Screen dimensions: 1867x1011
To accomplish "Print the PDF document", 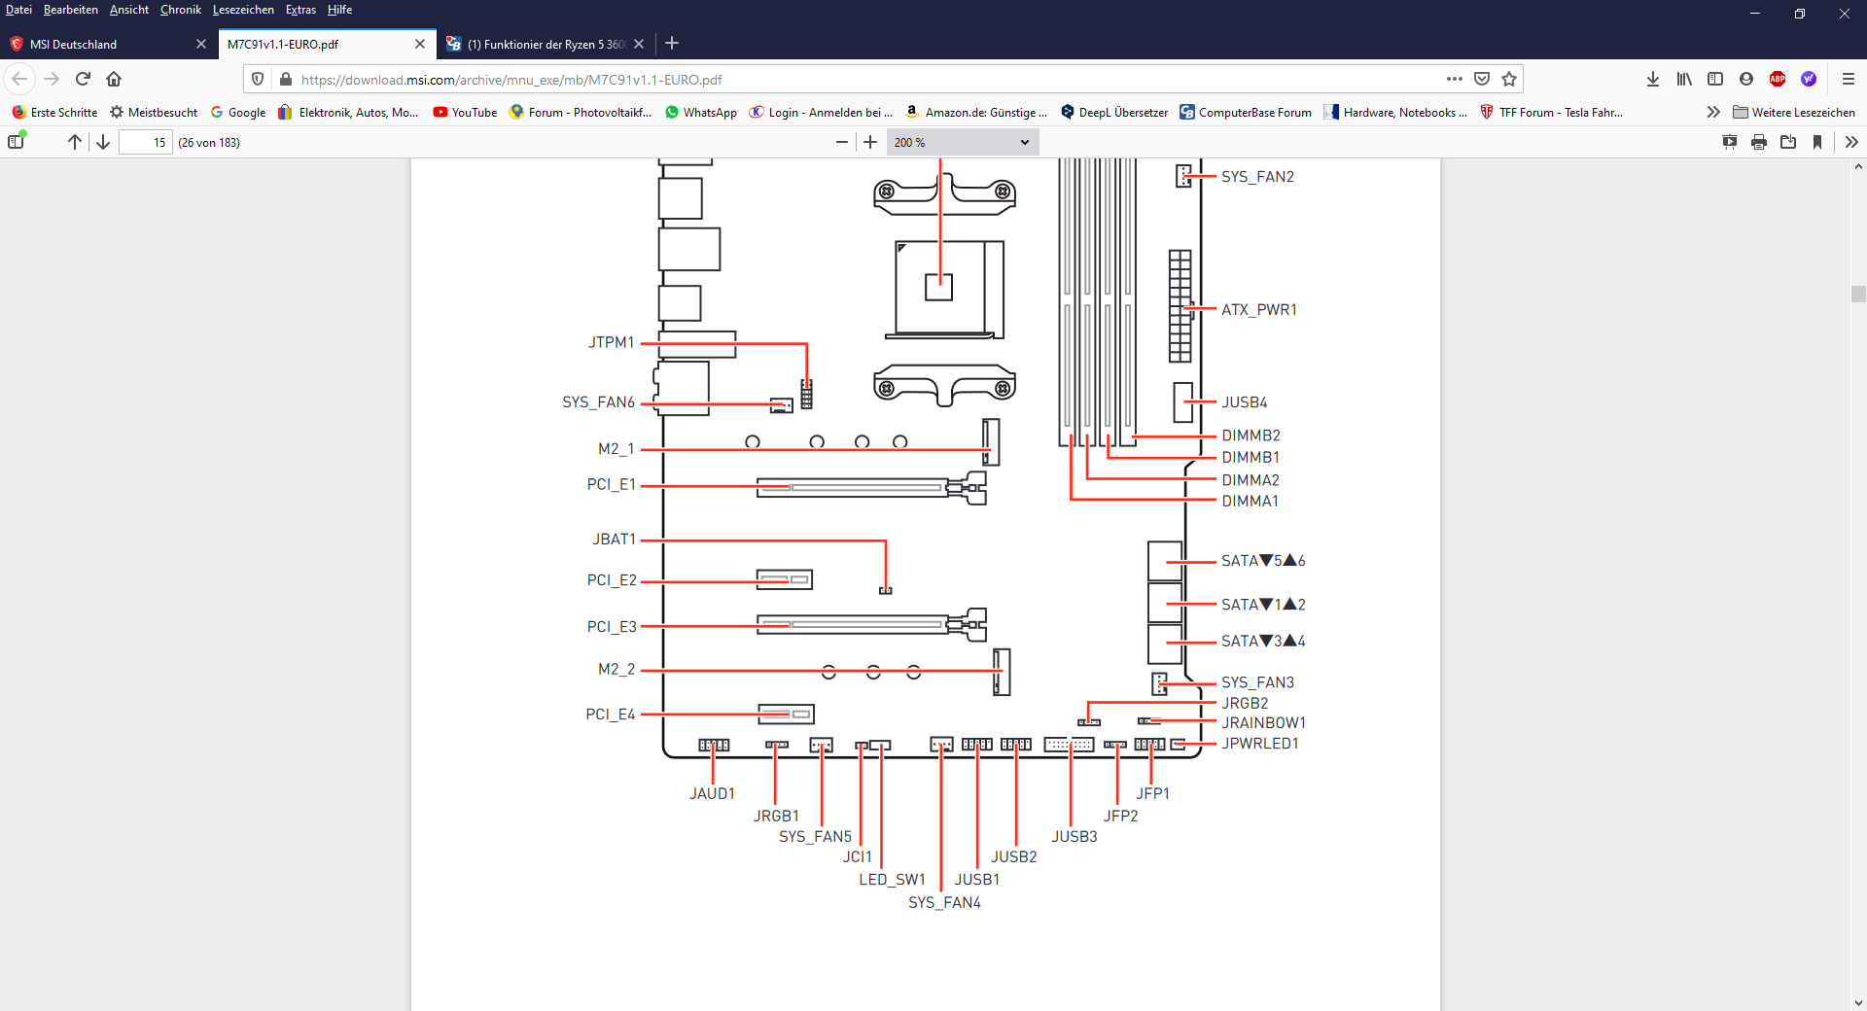I will (1759, 142).
